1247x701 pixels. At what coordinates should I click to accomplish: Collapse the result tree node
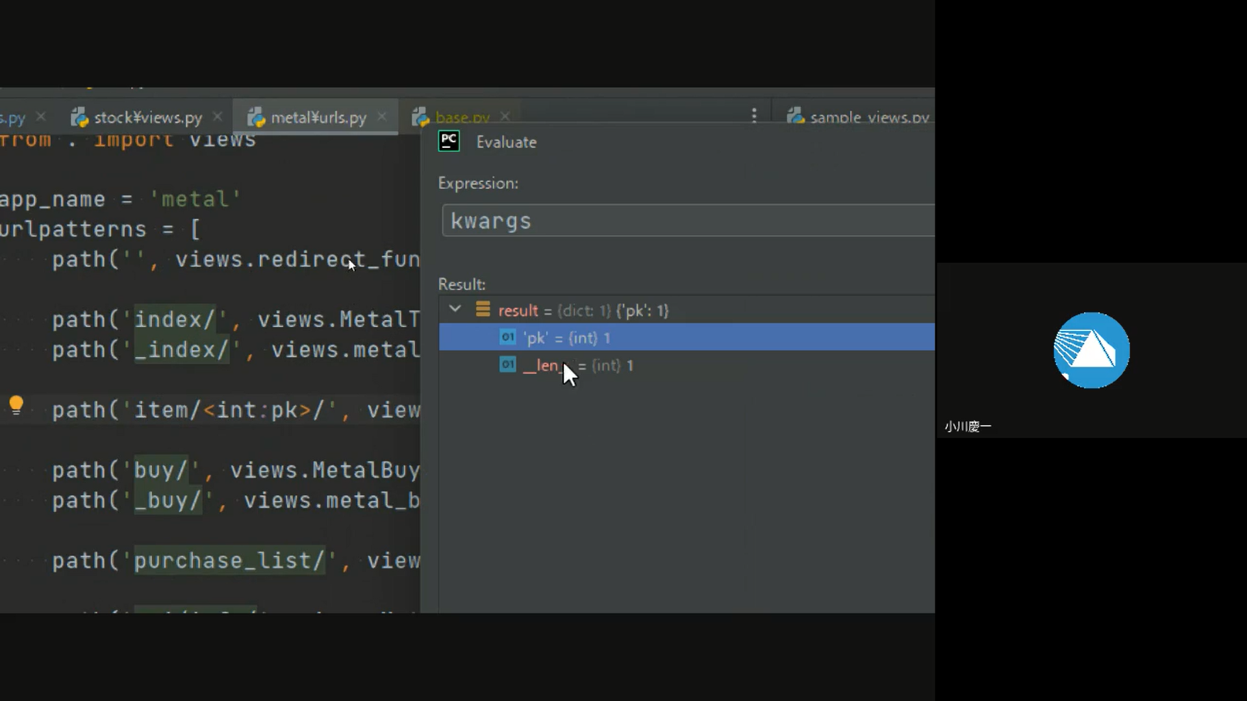[x=455, y=310]
